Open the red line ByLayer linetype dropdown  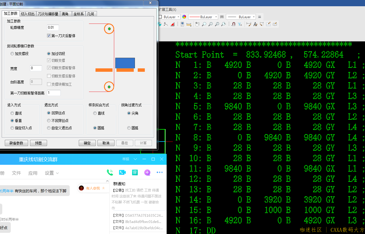(x=203, y=17)
